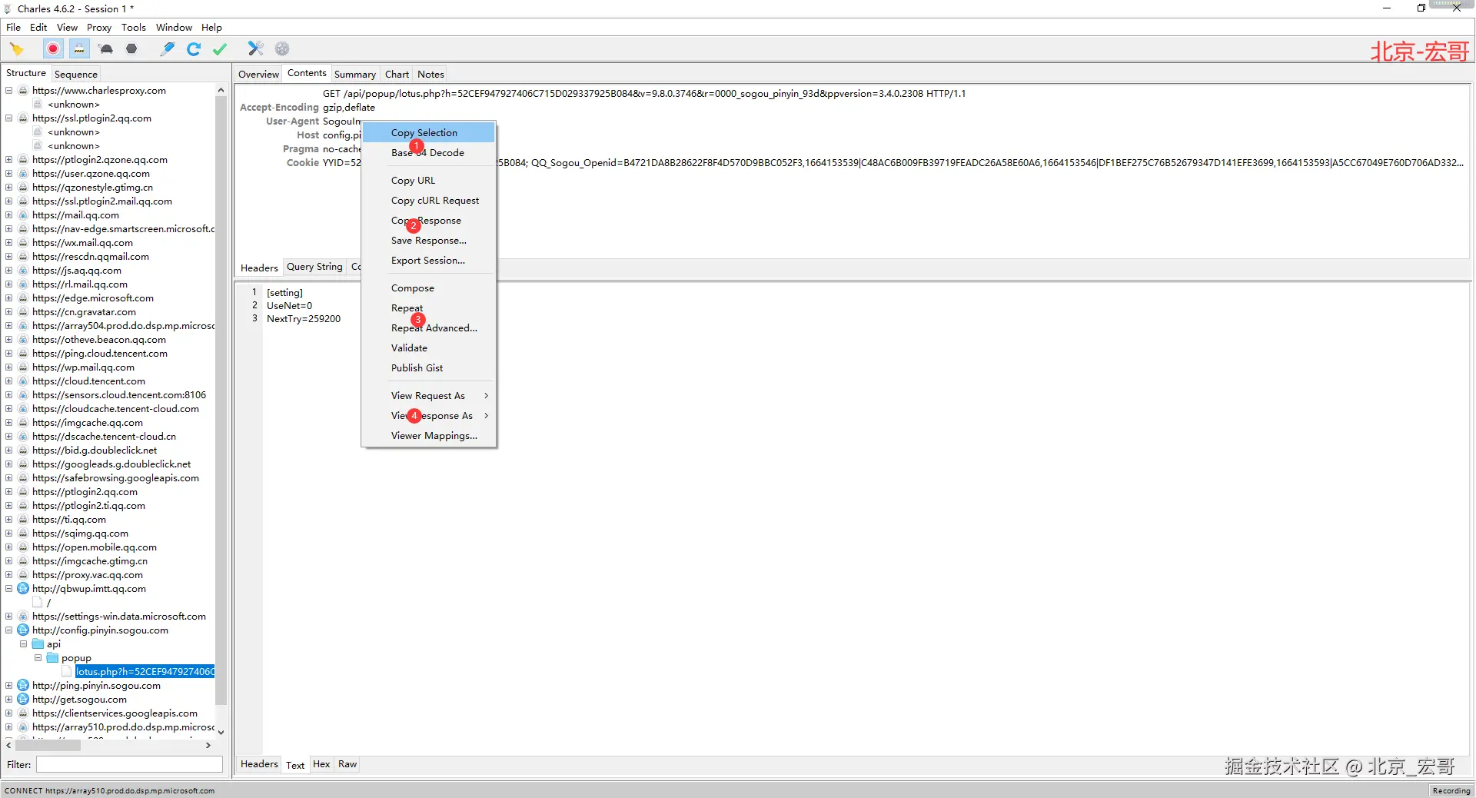The height and width of the screenshot is (798, 1476).
Task: Click the api folder icon
Action: [38, 644]
